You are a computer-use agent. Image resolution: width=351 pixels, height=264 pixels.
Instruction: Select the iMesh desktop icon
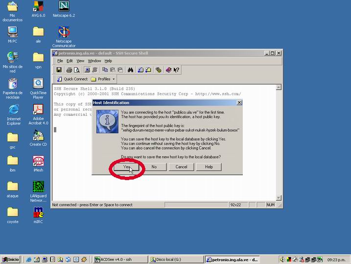click(x=38, y=164)
